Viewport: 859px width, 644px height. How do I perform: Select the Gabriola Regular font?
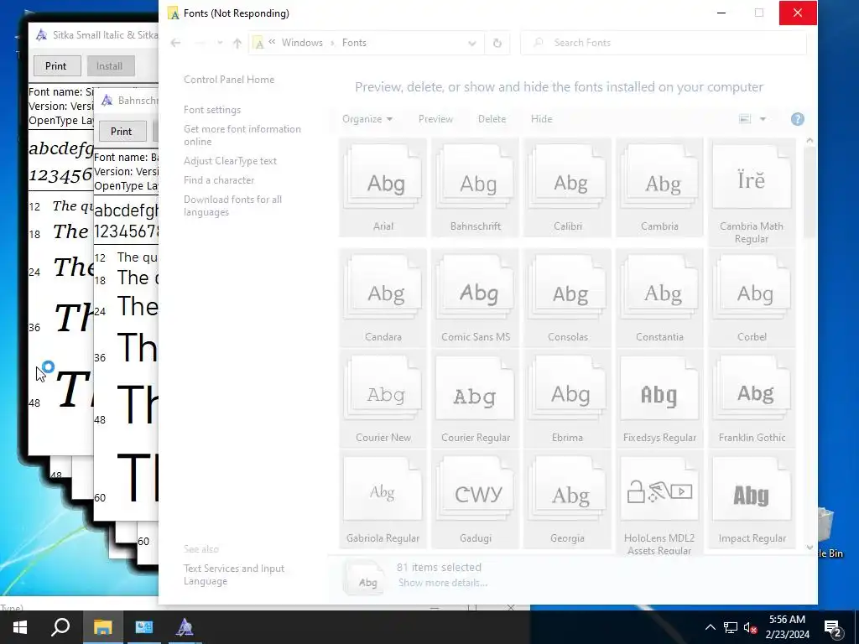pos(383,500)
